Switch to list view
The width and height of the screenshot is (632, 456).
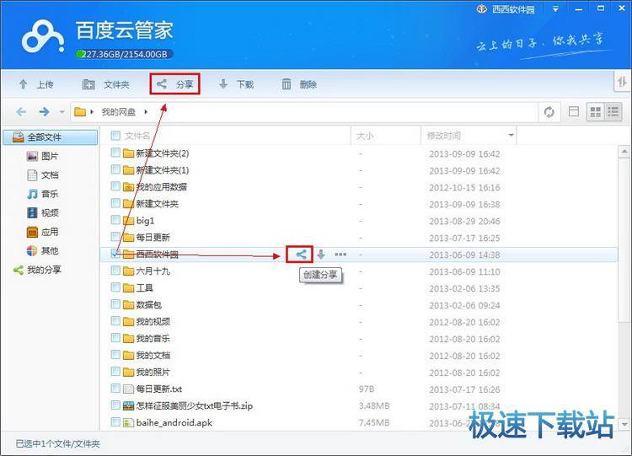[x=613, y=111]
